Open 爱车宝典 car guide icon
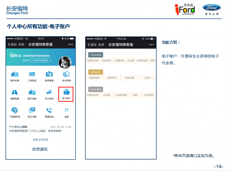The width and height of the screenshot is (229, 171). click(32, 92)
